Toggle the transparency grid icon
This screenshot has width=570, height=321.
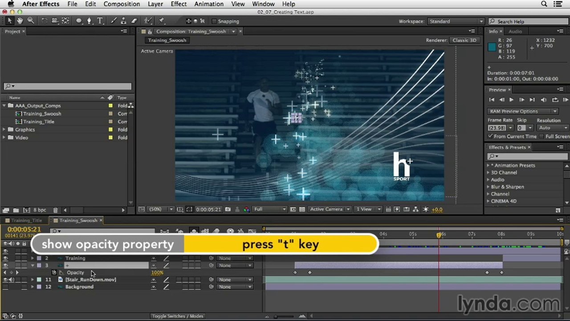[x=302, y=209]
